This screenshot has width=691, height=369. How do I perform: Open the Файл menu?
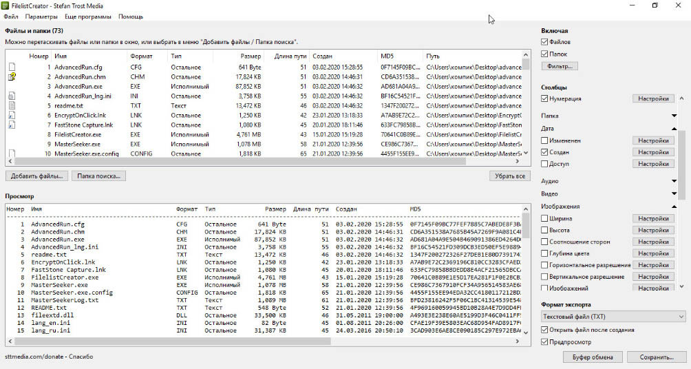(11, 17)
